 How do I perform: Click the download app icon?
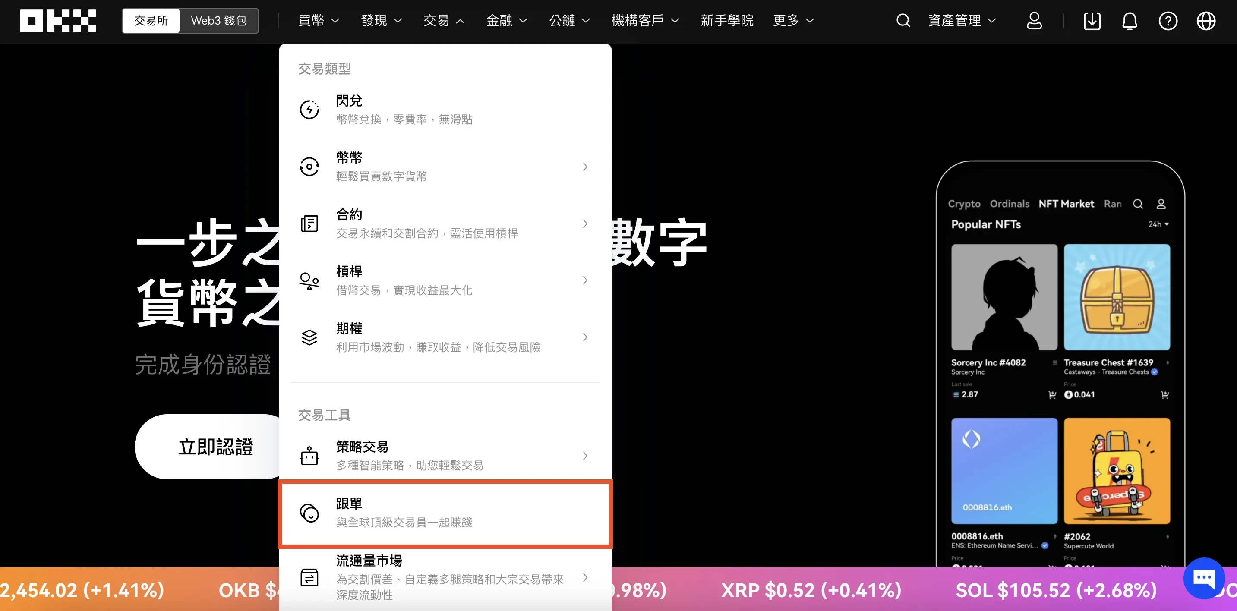tap(1092, 21)
